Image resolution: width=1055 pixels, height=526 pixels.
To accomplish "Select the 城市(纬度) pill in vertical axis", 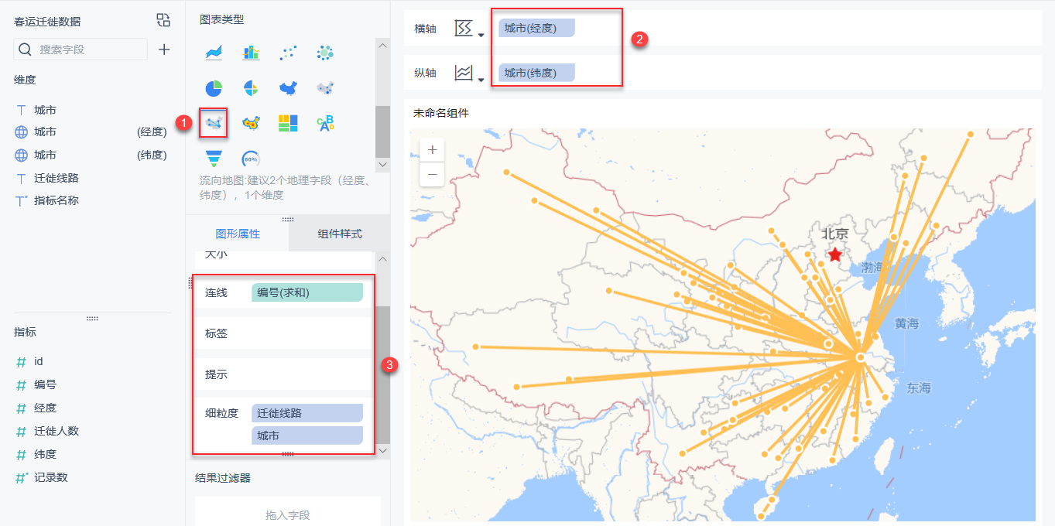I will coord(537,73).
